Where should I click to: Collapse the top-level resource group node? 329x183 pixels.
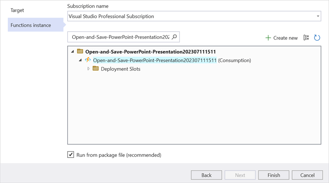coord(72,51)
